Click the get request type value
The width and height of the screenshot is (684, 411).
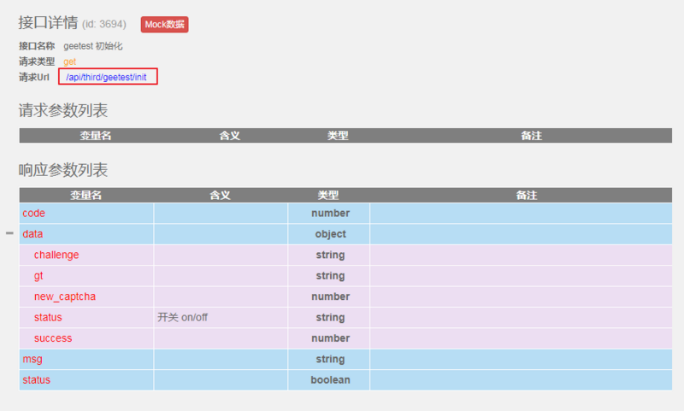(70, 62)
